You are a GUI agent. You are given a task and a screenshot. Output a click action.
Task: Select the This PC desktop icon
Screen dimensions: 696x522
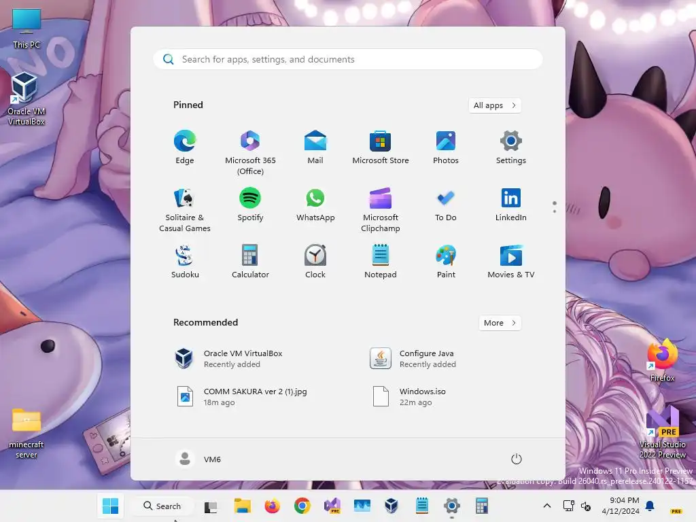point(27,28)
